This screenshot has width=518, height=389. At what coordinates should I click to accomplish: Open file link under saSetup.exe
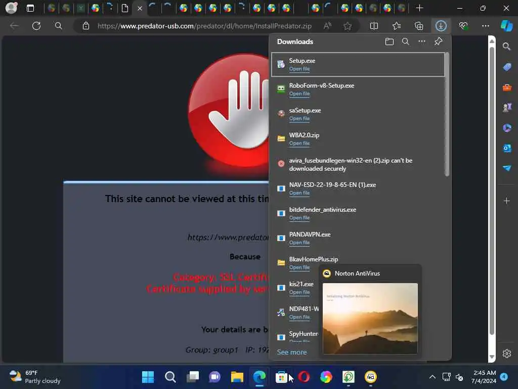point(299,119)
